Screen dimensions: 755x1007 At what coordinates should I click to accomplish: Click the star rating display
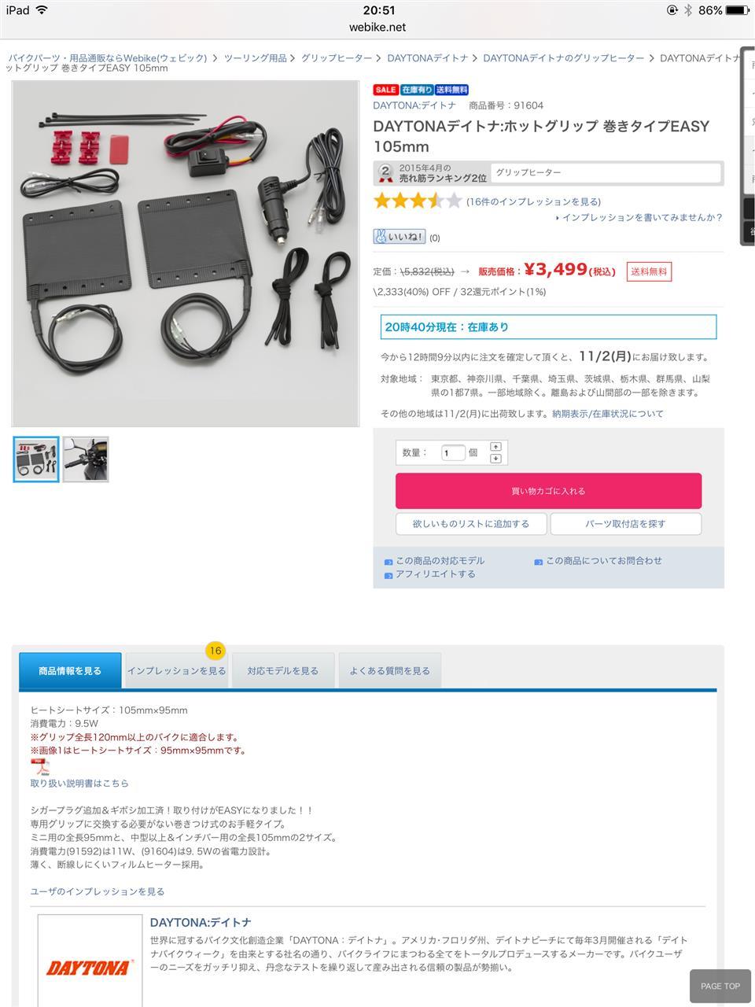(418, 201)
